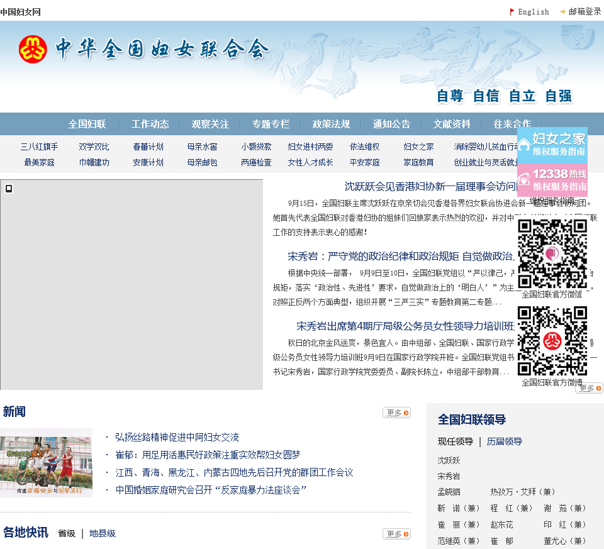Open news 崔郁：用足用活惠民好政策
The height and width of the screenshot is (549, 604).
click(x=208, y=455)
